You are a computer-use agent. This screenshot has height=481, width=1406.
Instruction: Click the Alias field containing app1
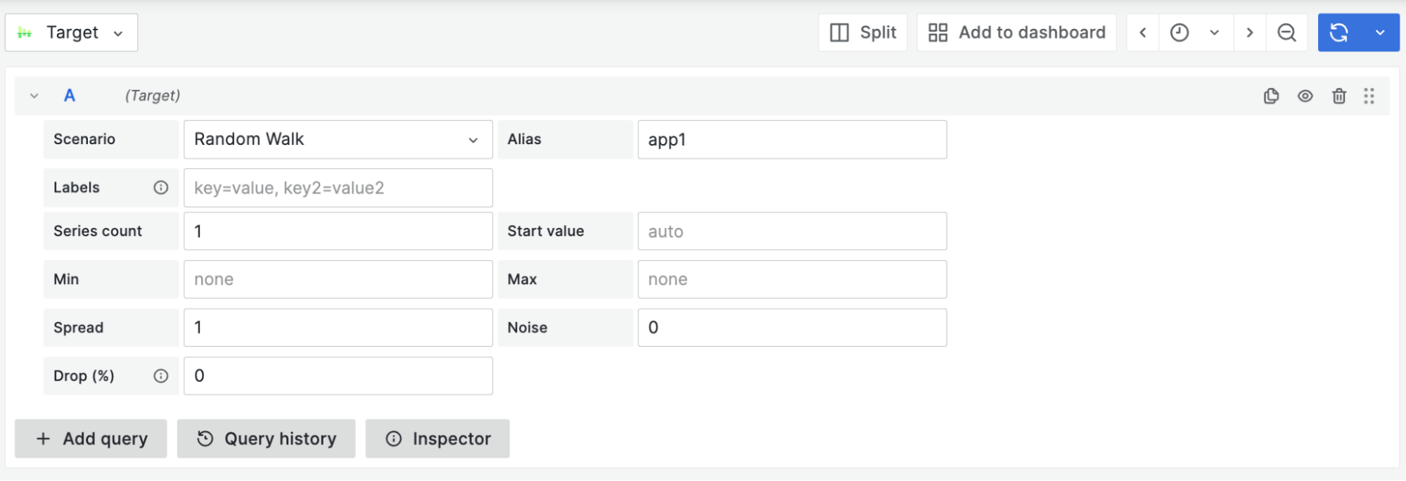tap(792, 139)
